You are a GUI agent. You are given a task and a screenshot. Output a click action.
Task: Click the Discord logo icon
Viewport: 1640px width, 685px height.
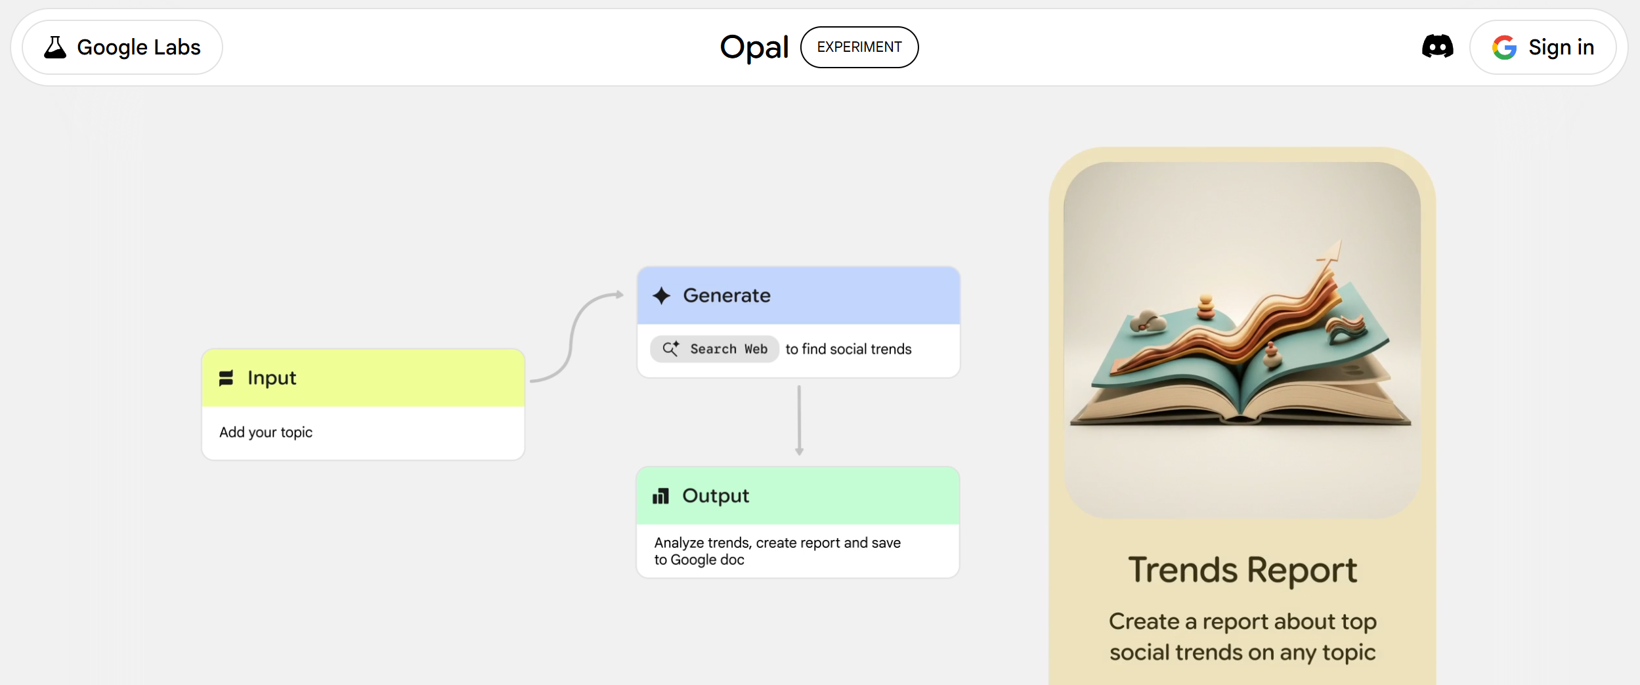pyautogui.click(x=1437, y=47)
